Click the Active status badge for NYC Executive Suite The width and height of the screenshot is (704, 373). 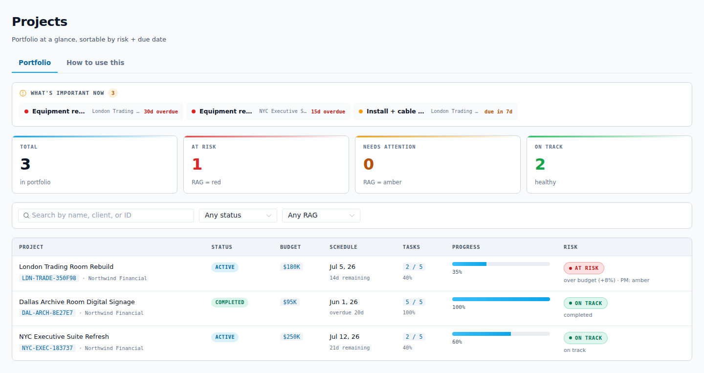point(225,337)
